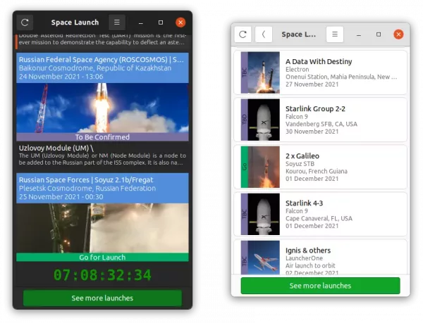Click the Space Launch title in dark window
This screenshot has height=323, width=423.
[x=75, y=23]
